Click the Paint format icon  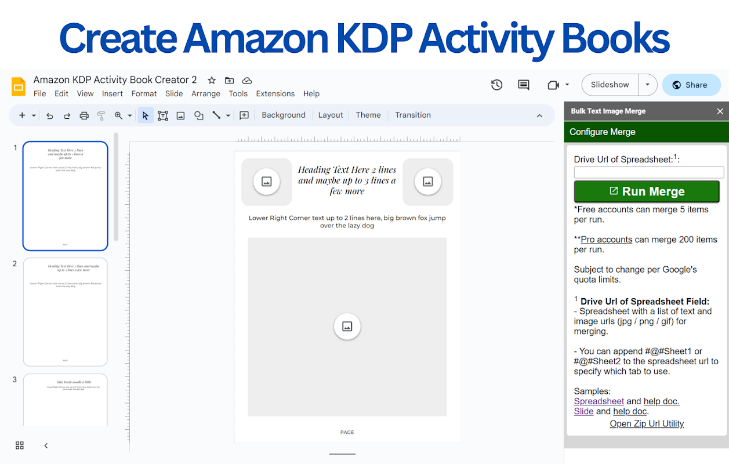[101, 115]
